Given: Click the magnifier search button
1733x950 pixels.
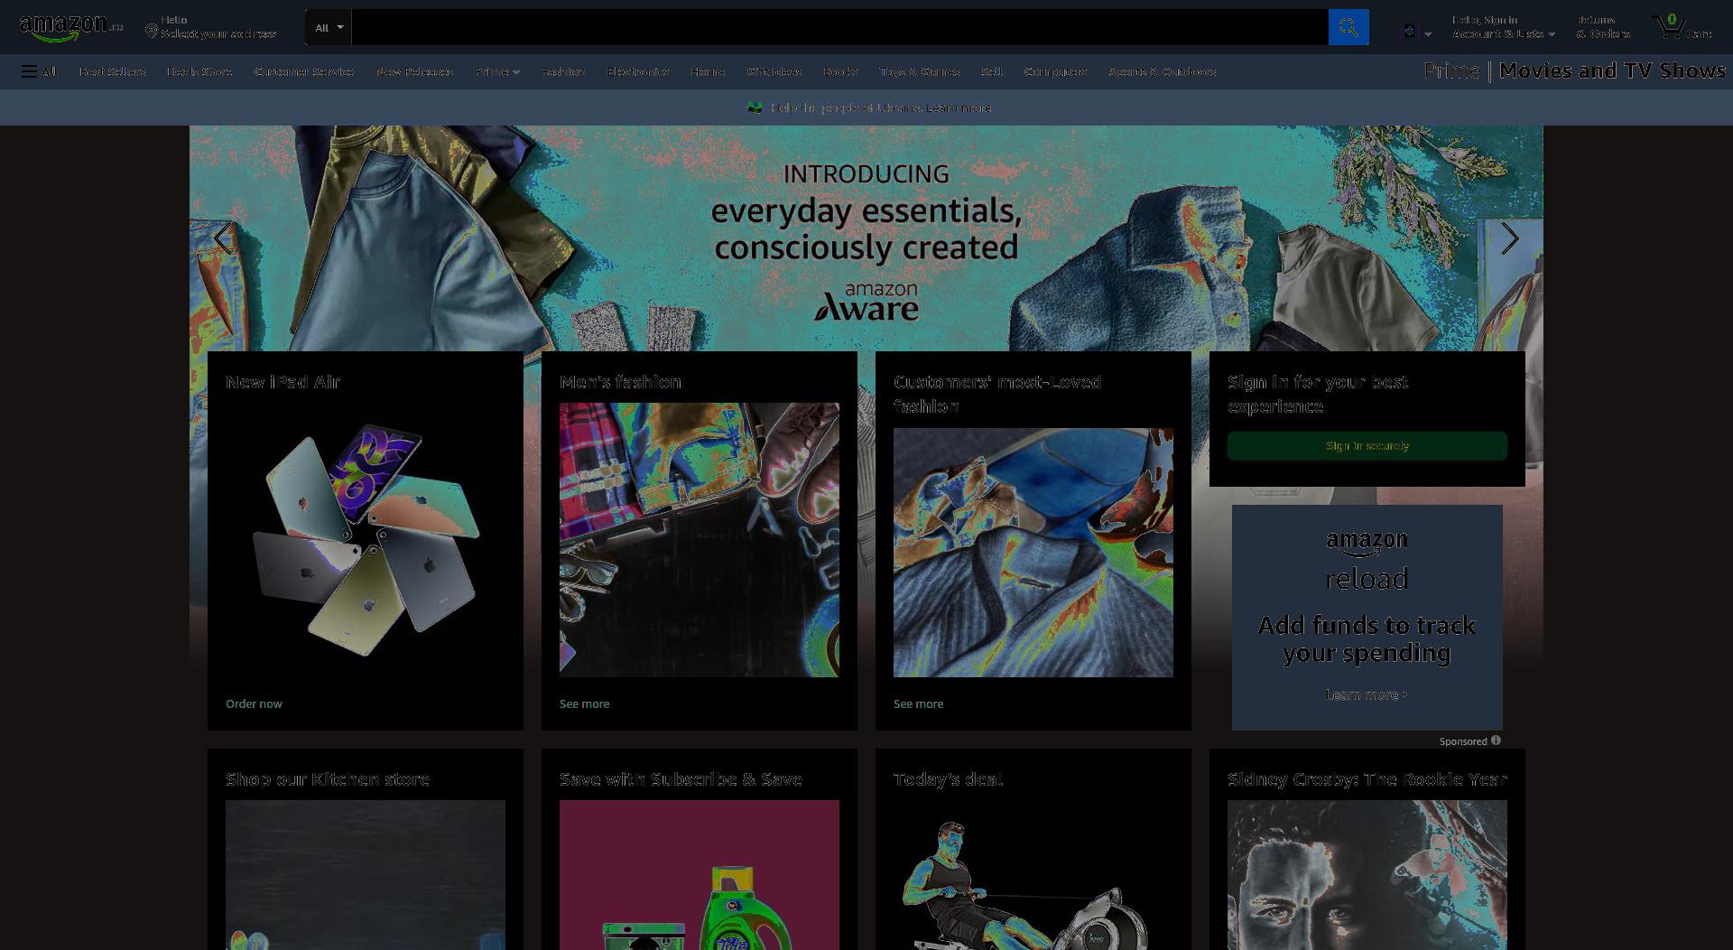Looking at the screenshot, I should 1348,27.
